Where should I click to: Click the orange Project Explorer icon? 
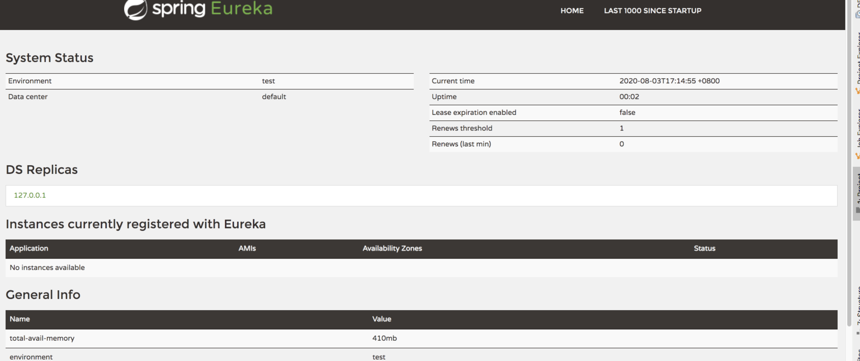pyautogui.click(x=858, y=91)
